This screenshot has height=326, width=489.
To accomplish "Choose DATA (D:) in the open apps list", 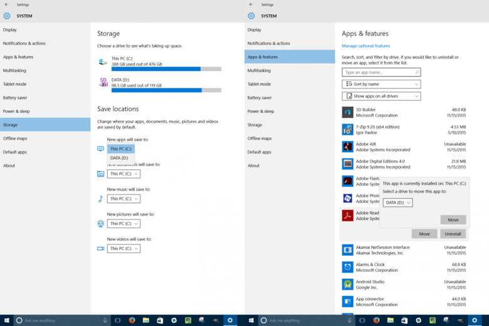I will [x=121, y=158].
